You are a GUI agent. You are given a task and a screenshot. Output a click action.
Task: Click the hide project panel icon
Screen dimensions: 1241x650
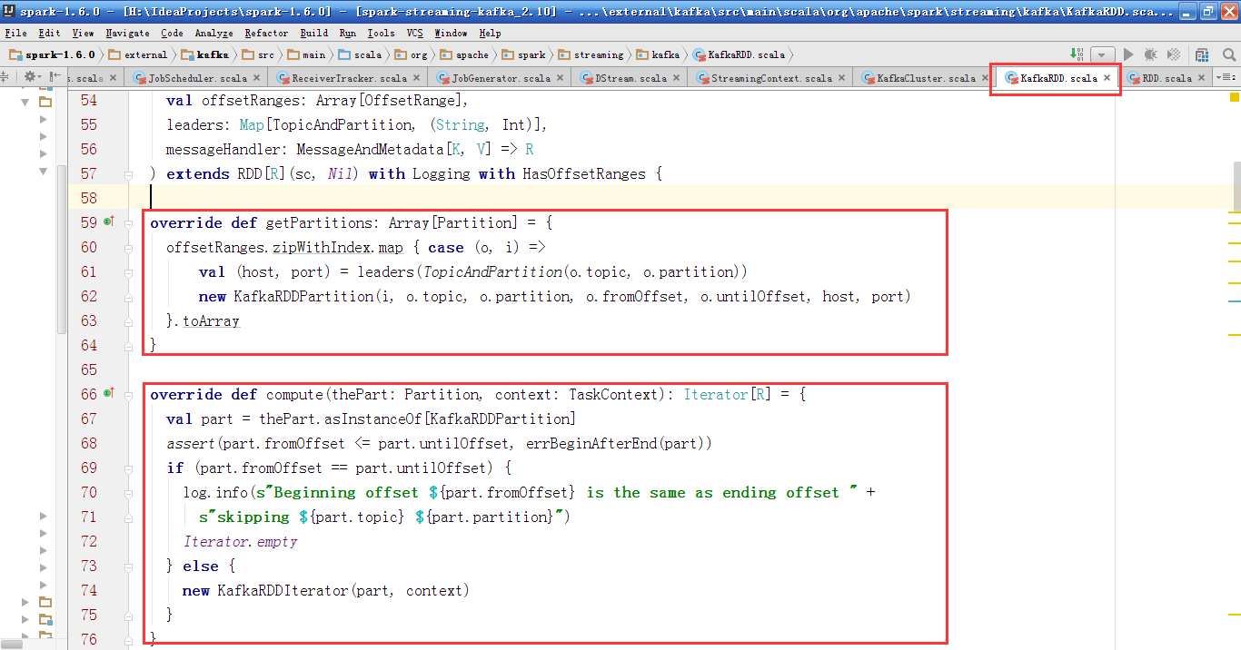tap(54, 77)
